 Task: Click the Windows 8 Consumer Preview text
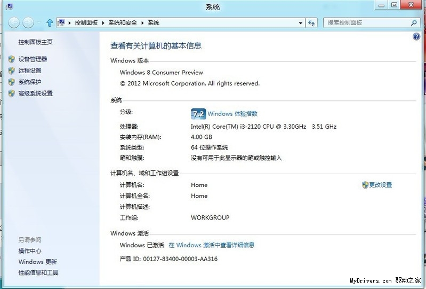[162, 73]
